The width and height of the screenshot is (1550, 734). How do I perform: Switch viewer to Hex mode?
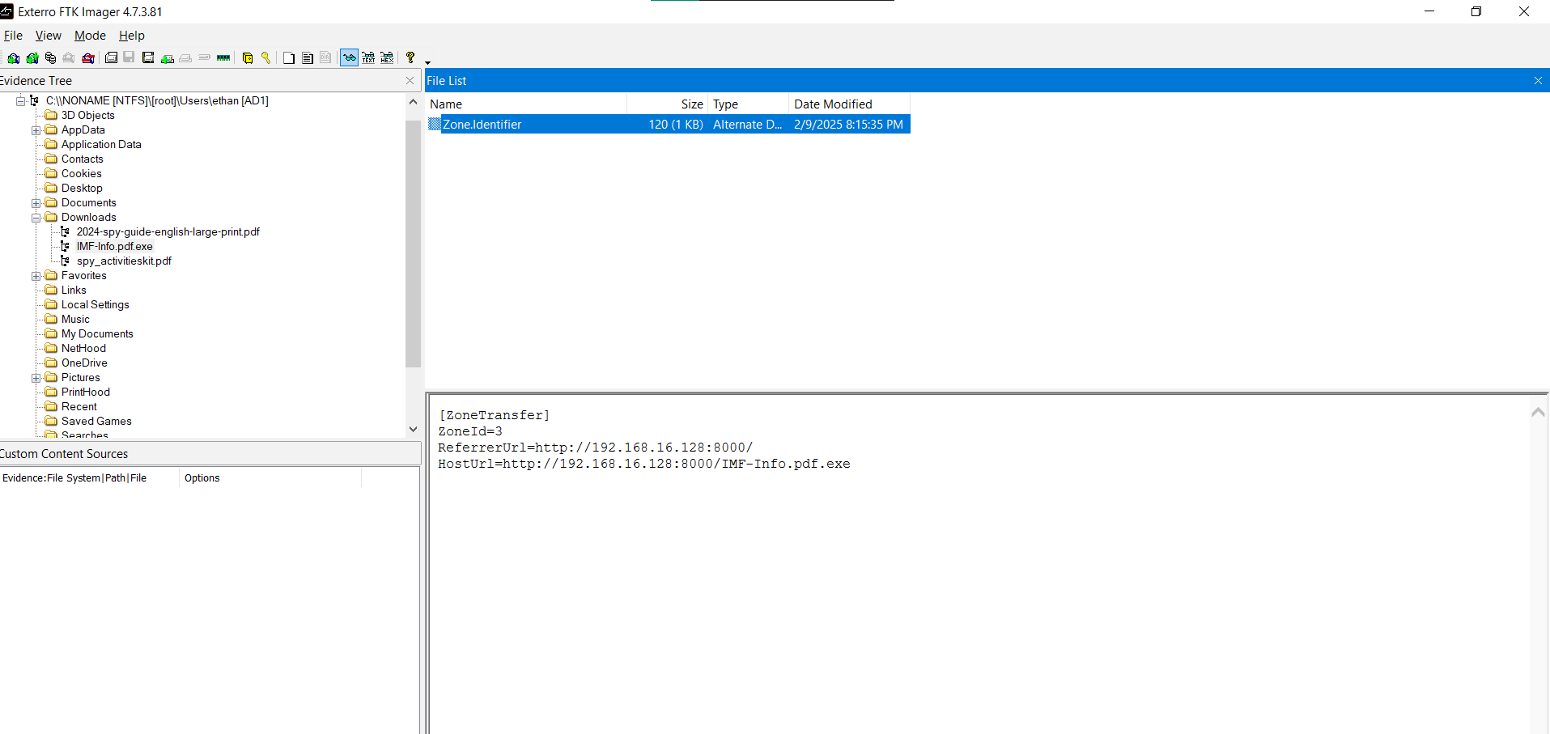(387, 57)
